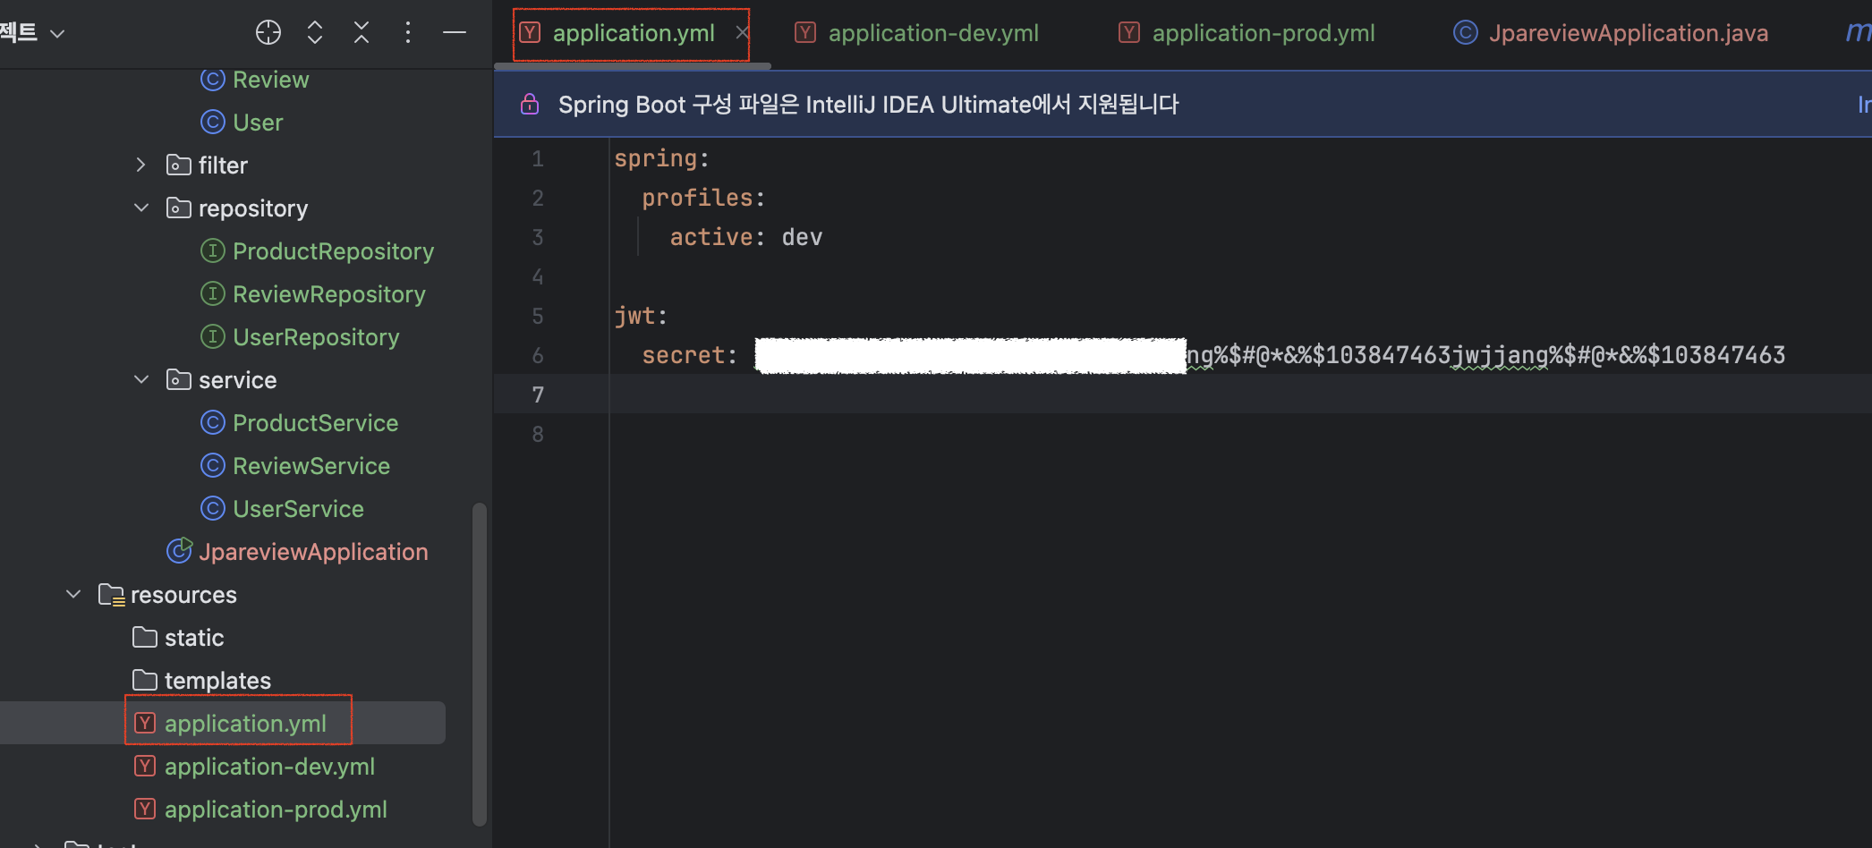Viewport: 1872px width, 848px height.
Task: Hide the project panel with minimize dash
Action: coord(455,33)
